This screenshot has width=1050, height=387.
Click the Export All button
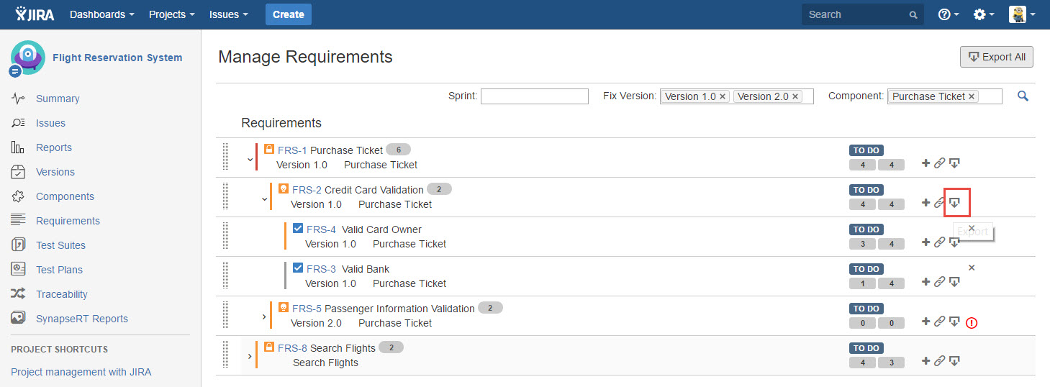[x=996, y=57]
